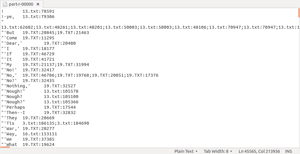Click the horizontal scrollbar handle at bottom left
Viewport: 300px width, 154px height.
tap(5, 147)
